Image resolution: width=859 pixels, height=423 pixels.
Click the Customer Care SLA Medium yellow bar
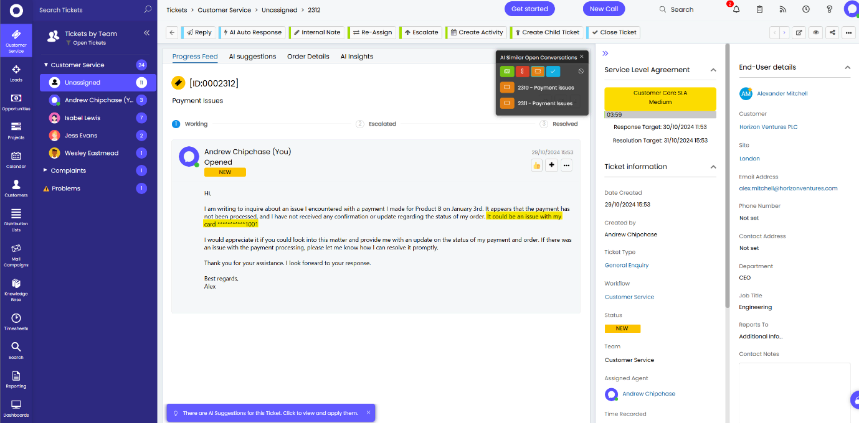pos(660,98)
